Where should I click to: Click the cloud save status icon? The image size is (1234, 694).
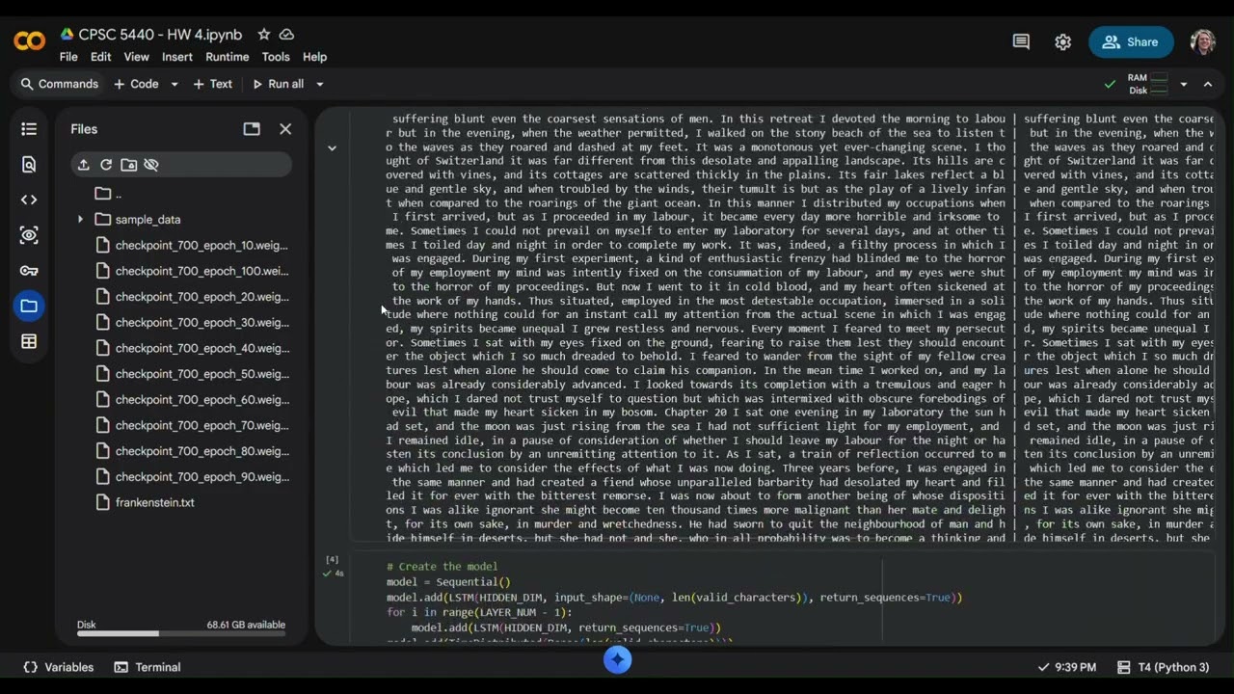pyautogui.click(x=286, y=35)
